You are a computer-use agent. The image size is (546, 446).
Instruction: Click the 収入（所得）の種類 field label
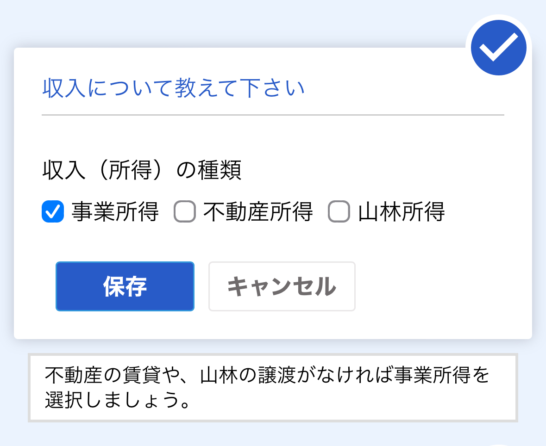coord(142,170)
